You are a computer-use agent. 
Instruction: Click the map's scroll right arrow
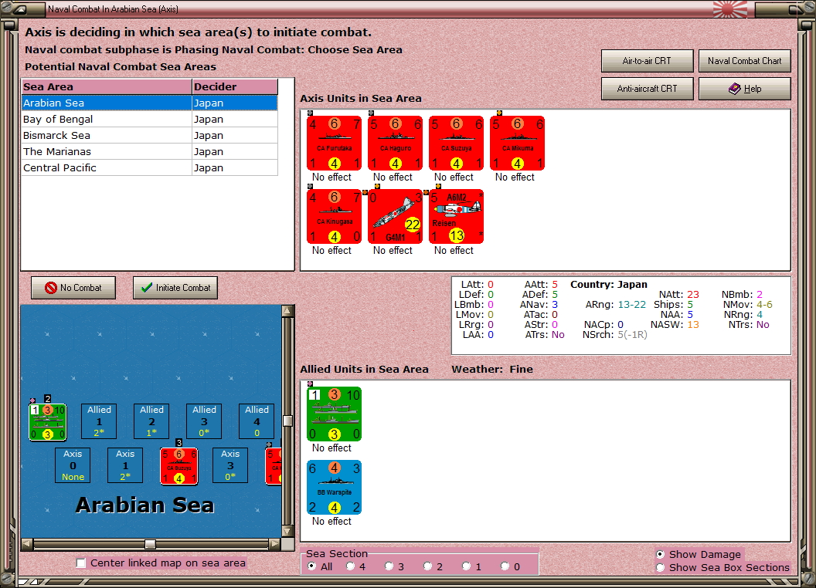[x=275, y=544]
